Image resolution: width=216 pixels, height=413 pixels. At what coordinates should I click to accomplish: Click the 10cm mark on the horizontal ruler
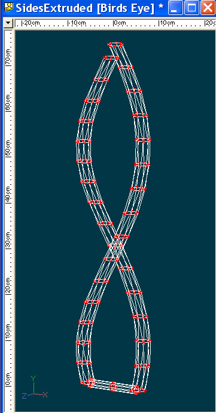pos(167,23)
